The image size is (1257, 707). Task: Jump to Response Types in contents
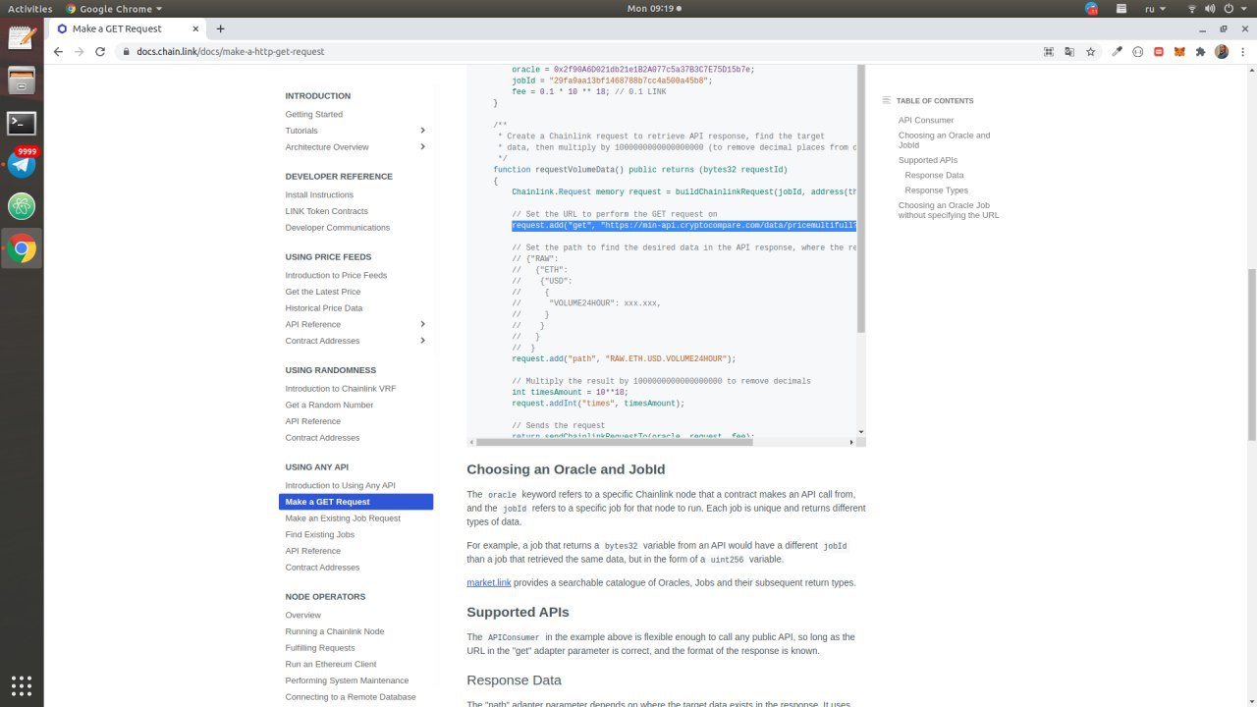[937, 190]
